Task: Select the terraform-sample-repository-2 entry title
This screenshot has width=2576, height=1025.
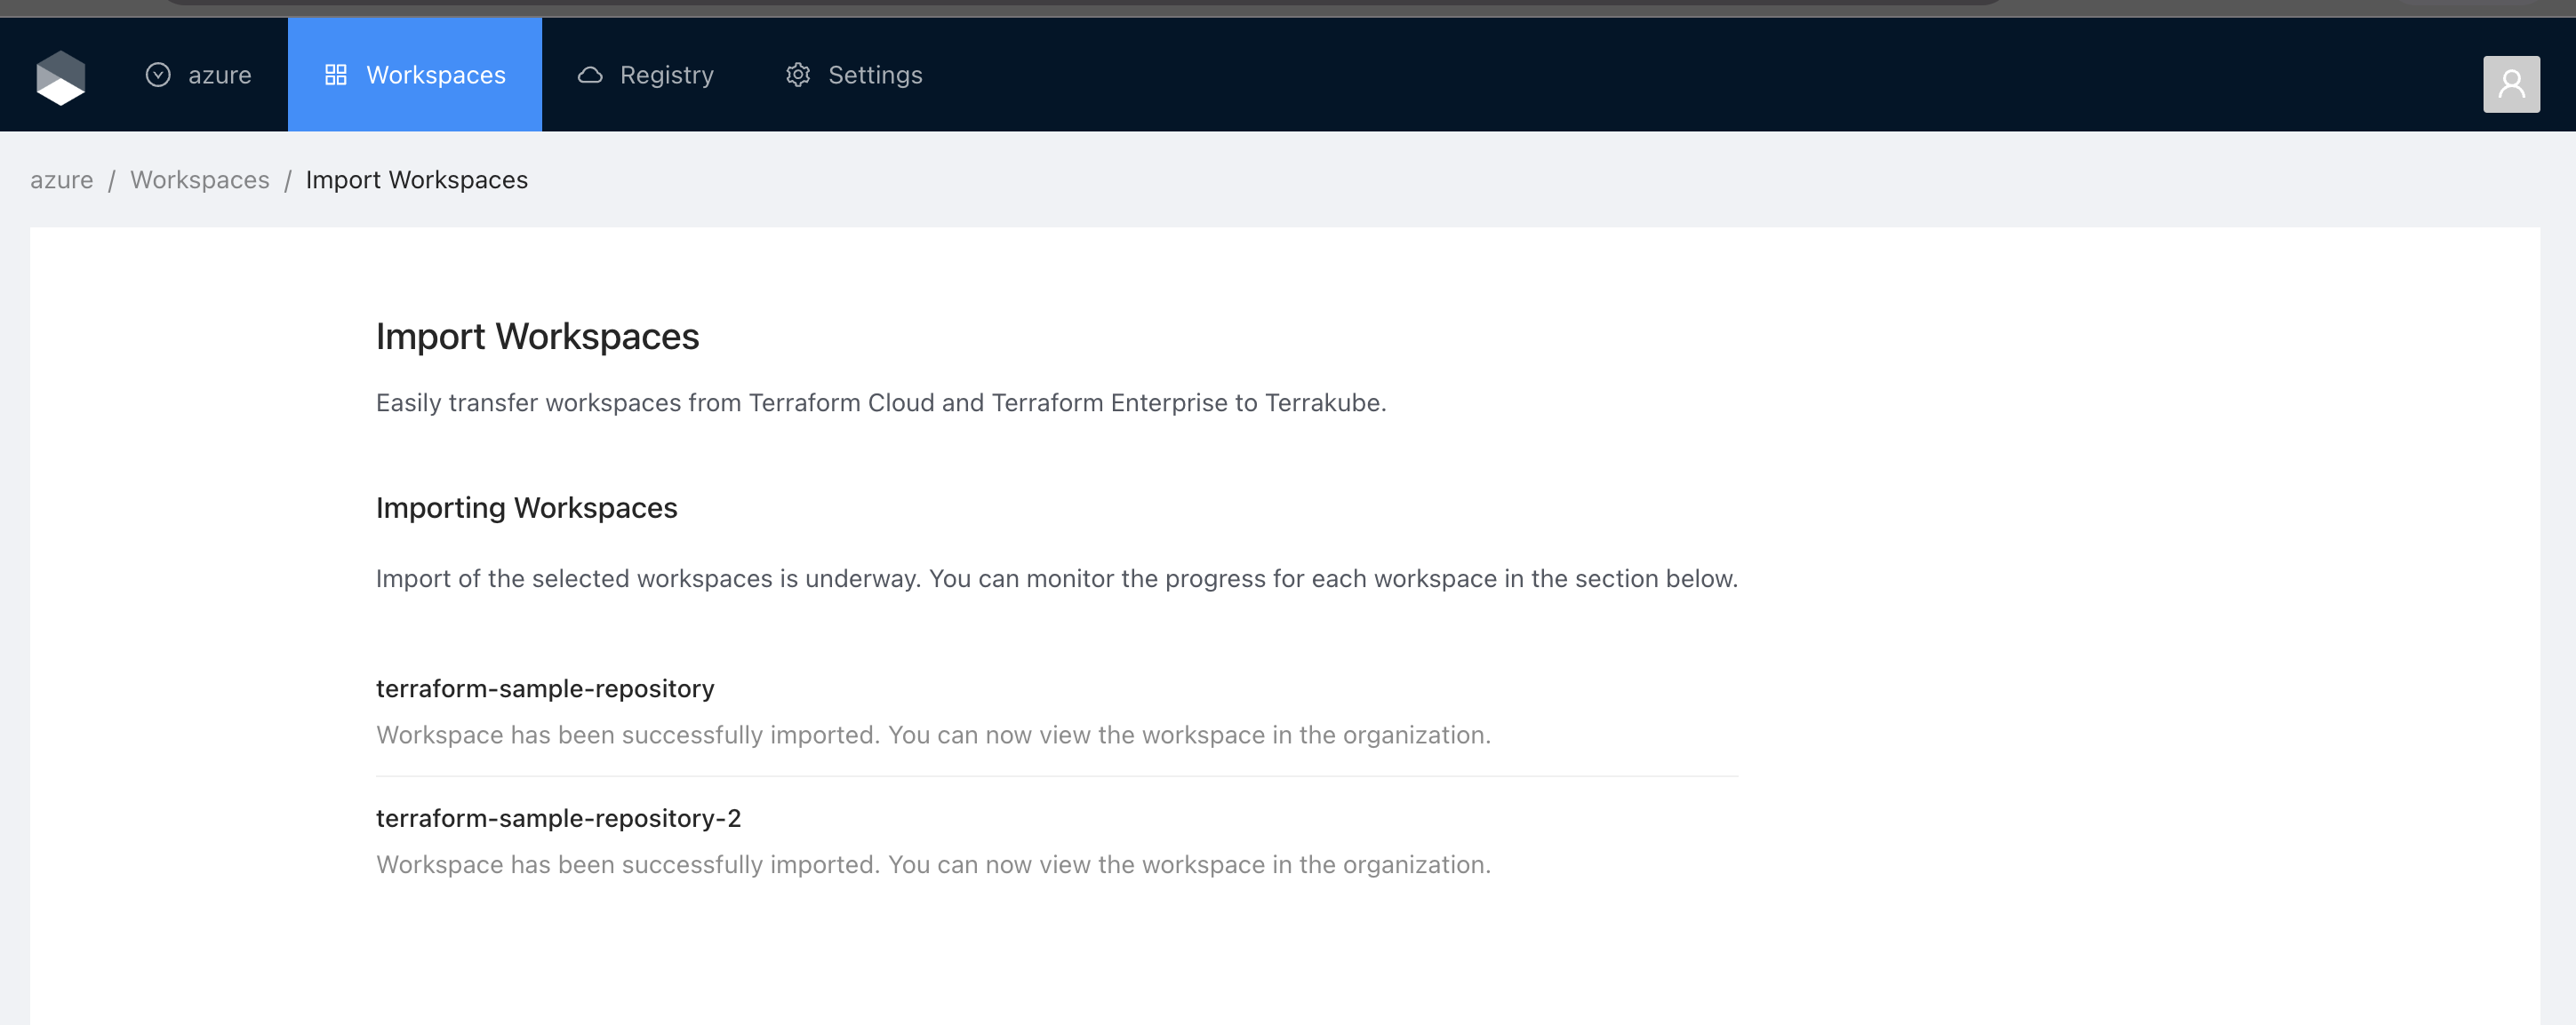Action: [558, 818]
